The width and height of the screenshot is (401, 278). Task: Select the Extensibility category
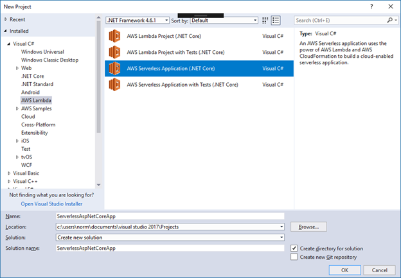(x=34, y=133)
